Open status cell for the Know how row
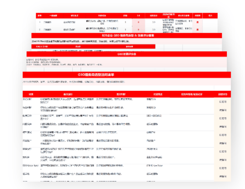The height and width of the screenshot is (189, 245). pos(223,168)
